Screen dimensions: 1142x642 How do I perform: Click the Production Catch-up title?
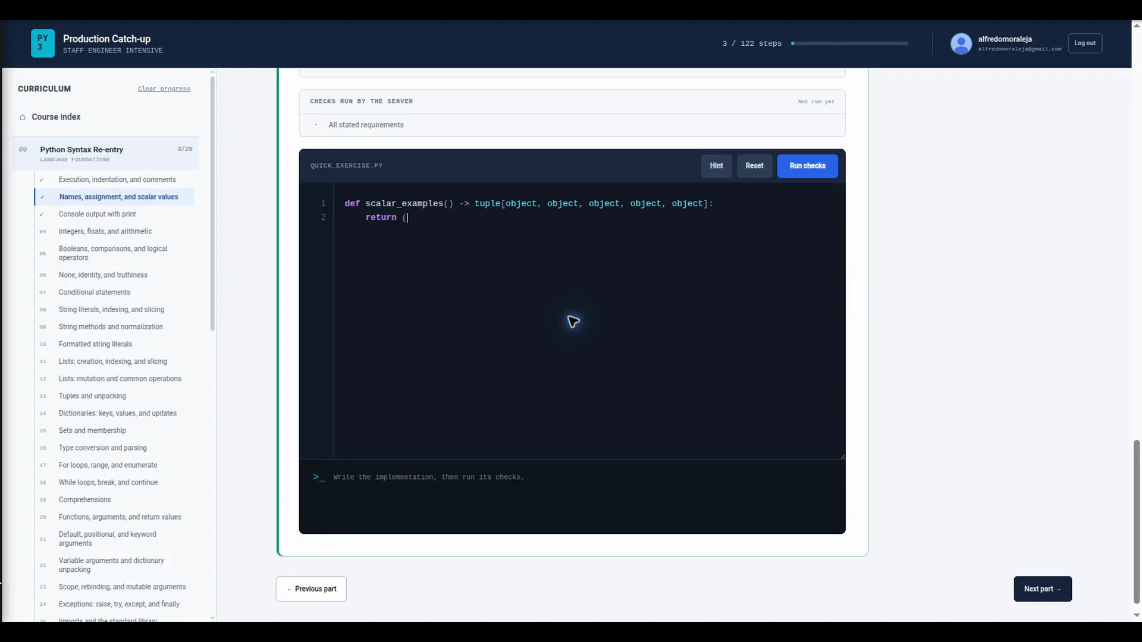point(106,39)
